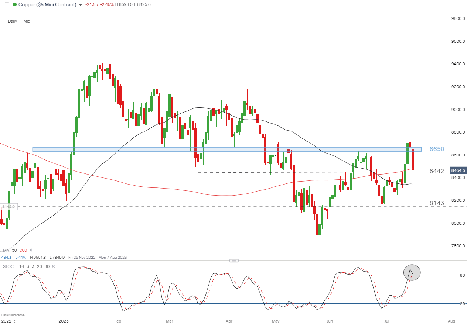Select the red MA 200 period value
The image size is (467, 324).
point(24,250)
